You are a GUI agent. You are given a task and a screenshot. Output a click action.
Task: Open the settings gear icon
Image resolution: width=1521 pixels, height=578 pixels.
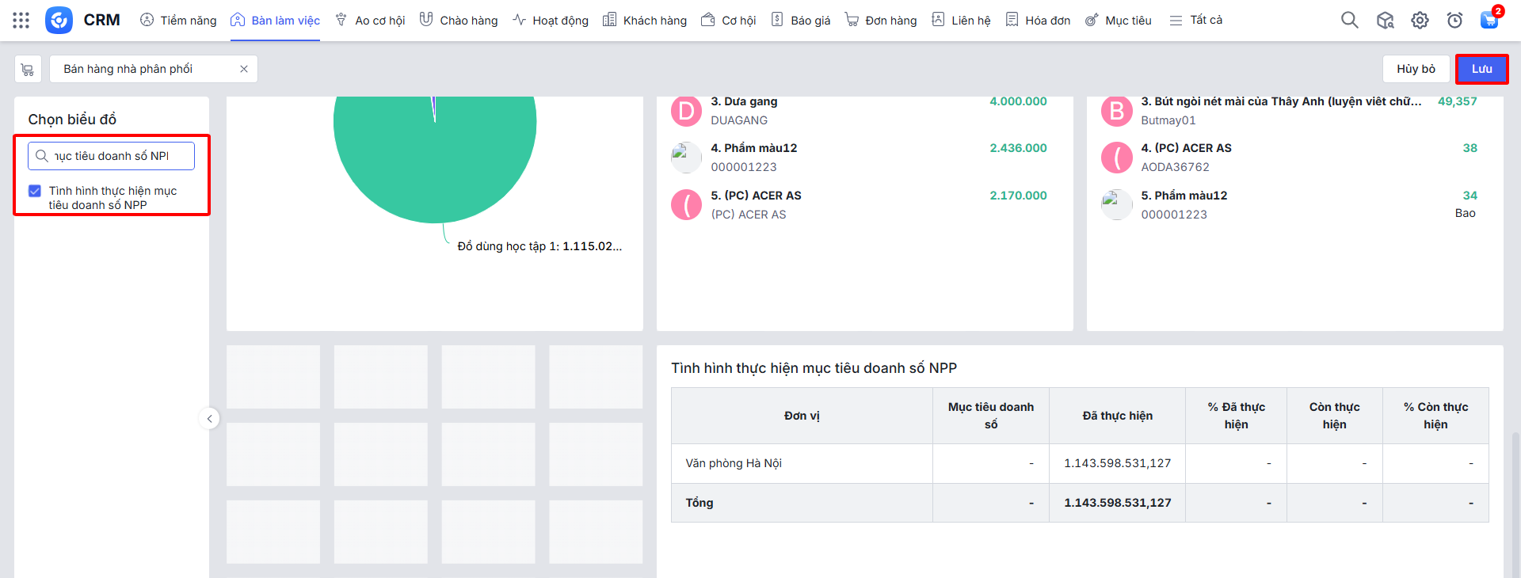point(1420,21)
